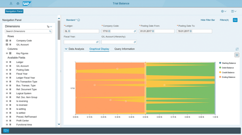Toggle the Navigation Panel button
The height and width of the screenshot is (135, 242).
(14, 11)
